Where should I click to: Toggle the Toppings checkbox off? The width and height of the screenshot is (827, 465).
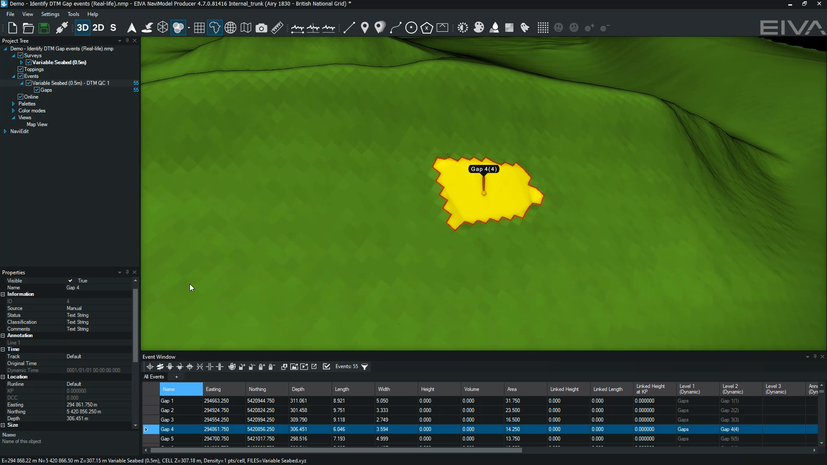click(20, 69)
